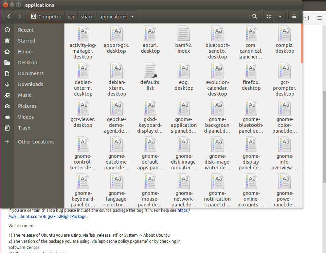Select debian-xterm.desktop file icon

116,70
